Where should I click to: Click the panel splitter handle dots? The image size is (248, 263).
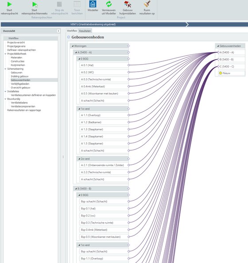click(x=63, y=157)
